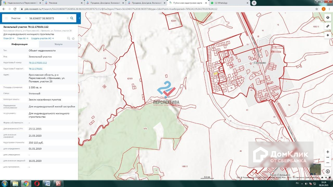Image resolution: width=333 pixels, height=187 pixels.
Task: Reload the current page
Action: pos(15,9)
